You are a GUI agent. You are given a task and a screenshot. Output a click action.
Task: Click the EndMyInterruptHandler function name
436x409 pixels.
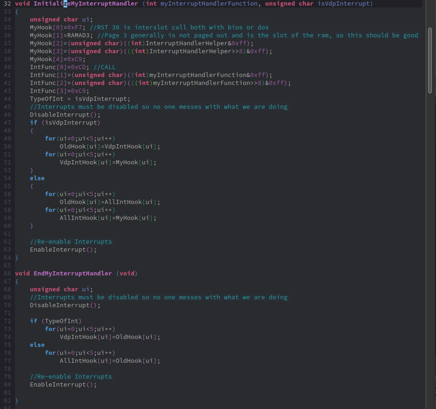72,273
